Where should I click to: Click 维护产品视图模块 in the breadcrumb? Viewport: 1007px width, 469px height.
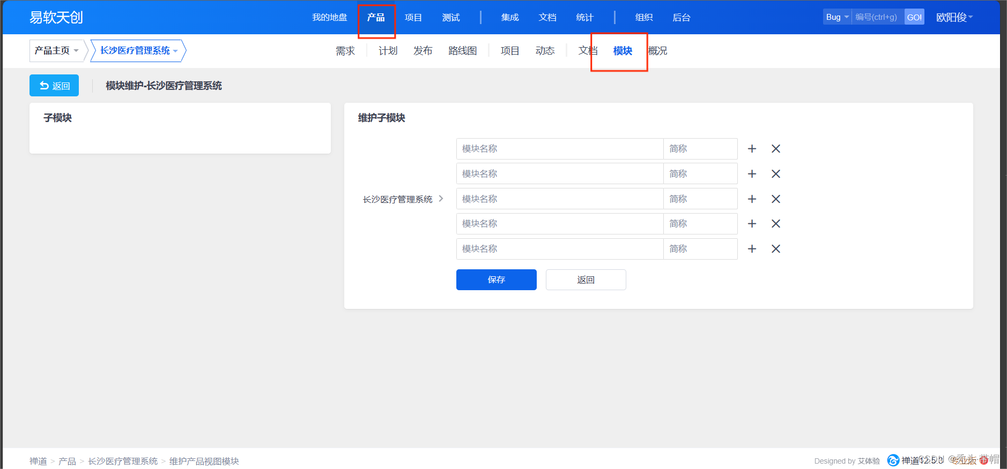[204, 461]
